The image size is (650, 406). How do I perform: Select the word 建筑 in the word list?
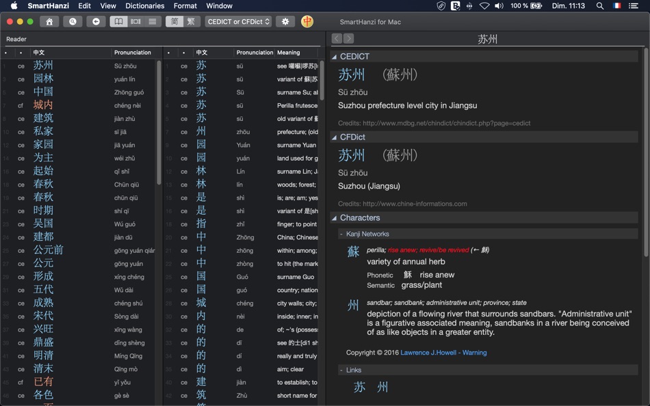pos(43,118)
